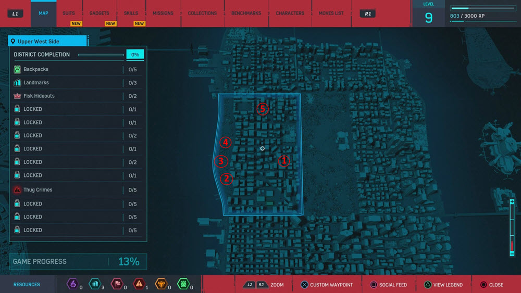Click the DISTRICT COMPLETION label

click(42, 55)
